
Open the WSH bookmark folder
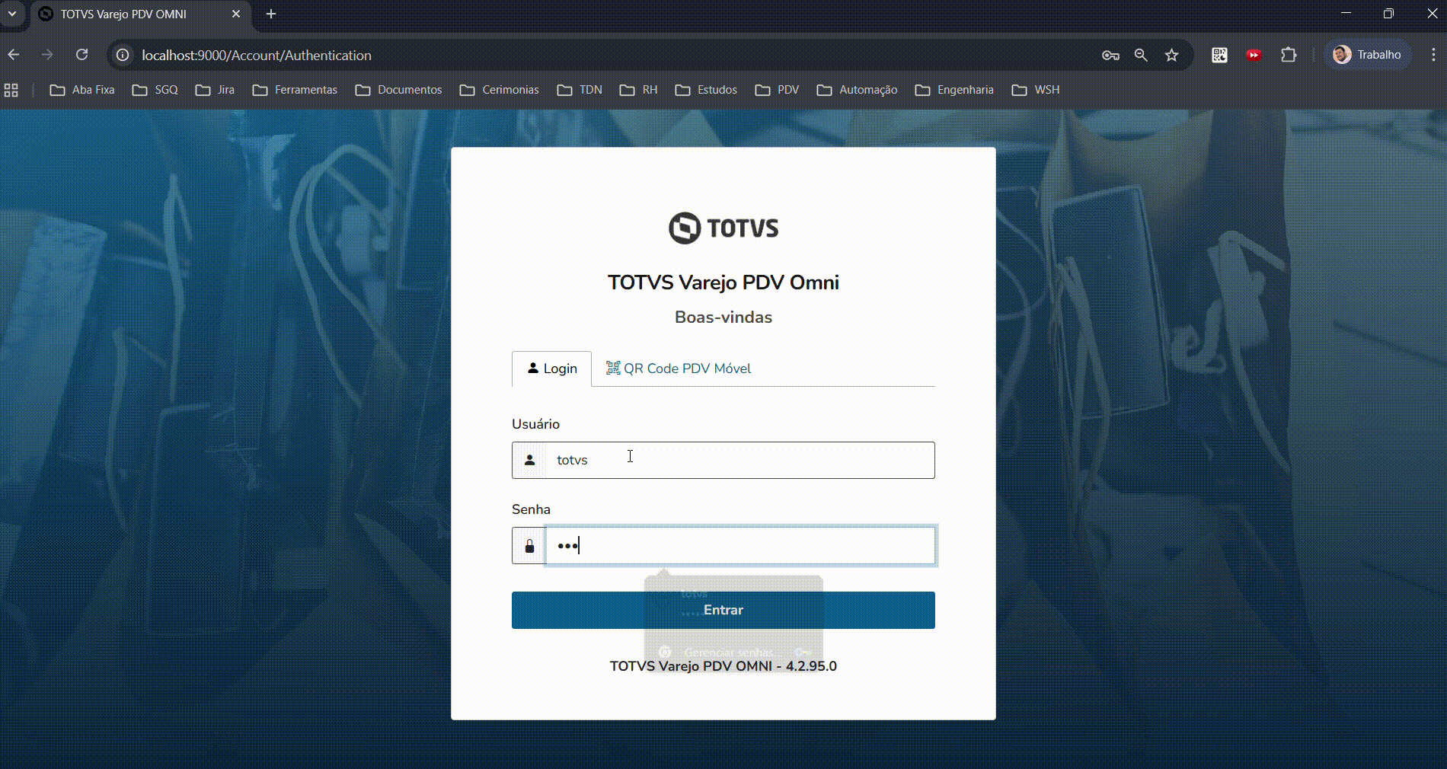(1036, 90)
